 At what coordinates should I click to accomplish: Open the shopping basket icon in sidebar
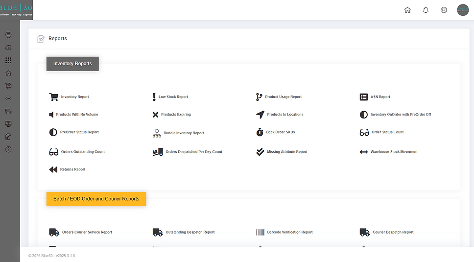8,86
